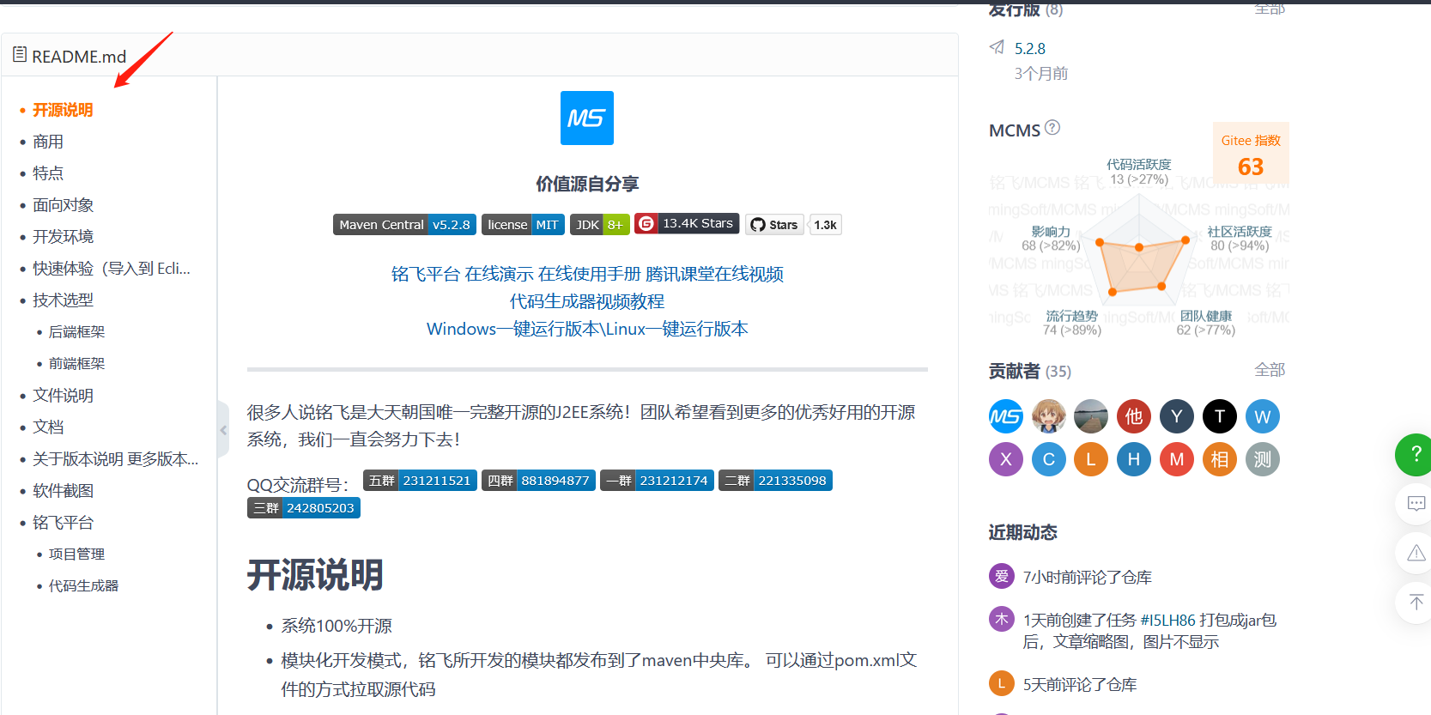The width and height of the screenshot is (1431, 715).
Task: Open release version 5.2.8 link
Action: pyautogui.click(x=1030, y=49)
